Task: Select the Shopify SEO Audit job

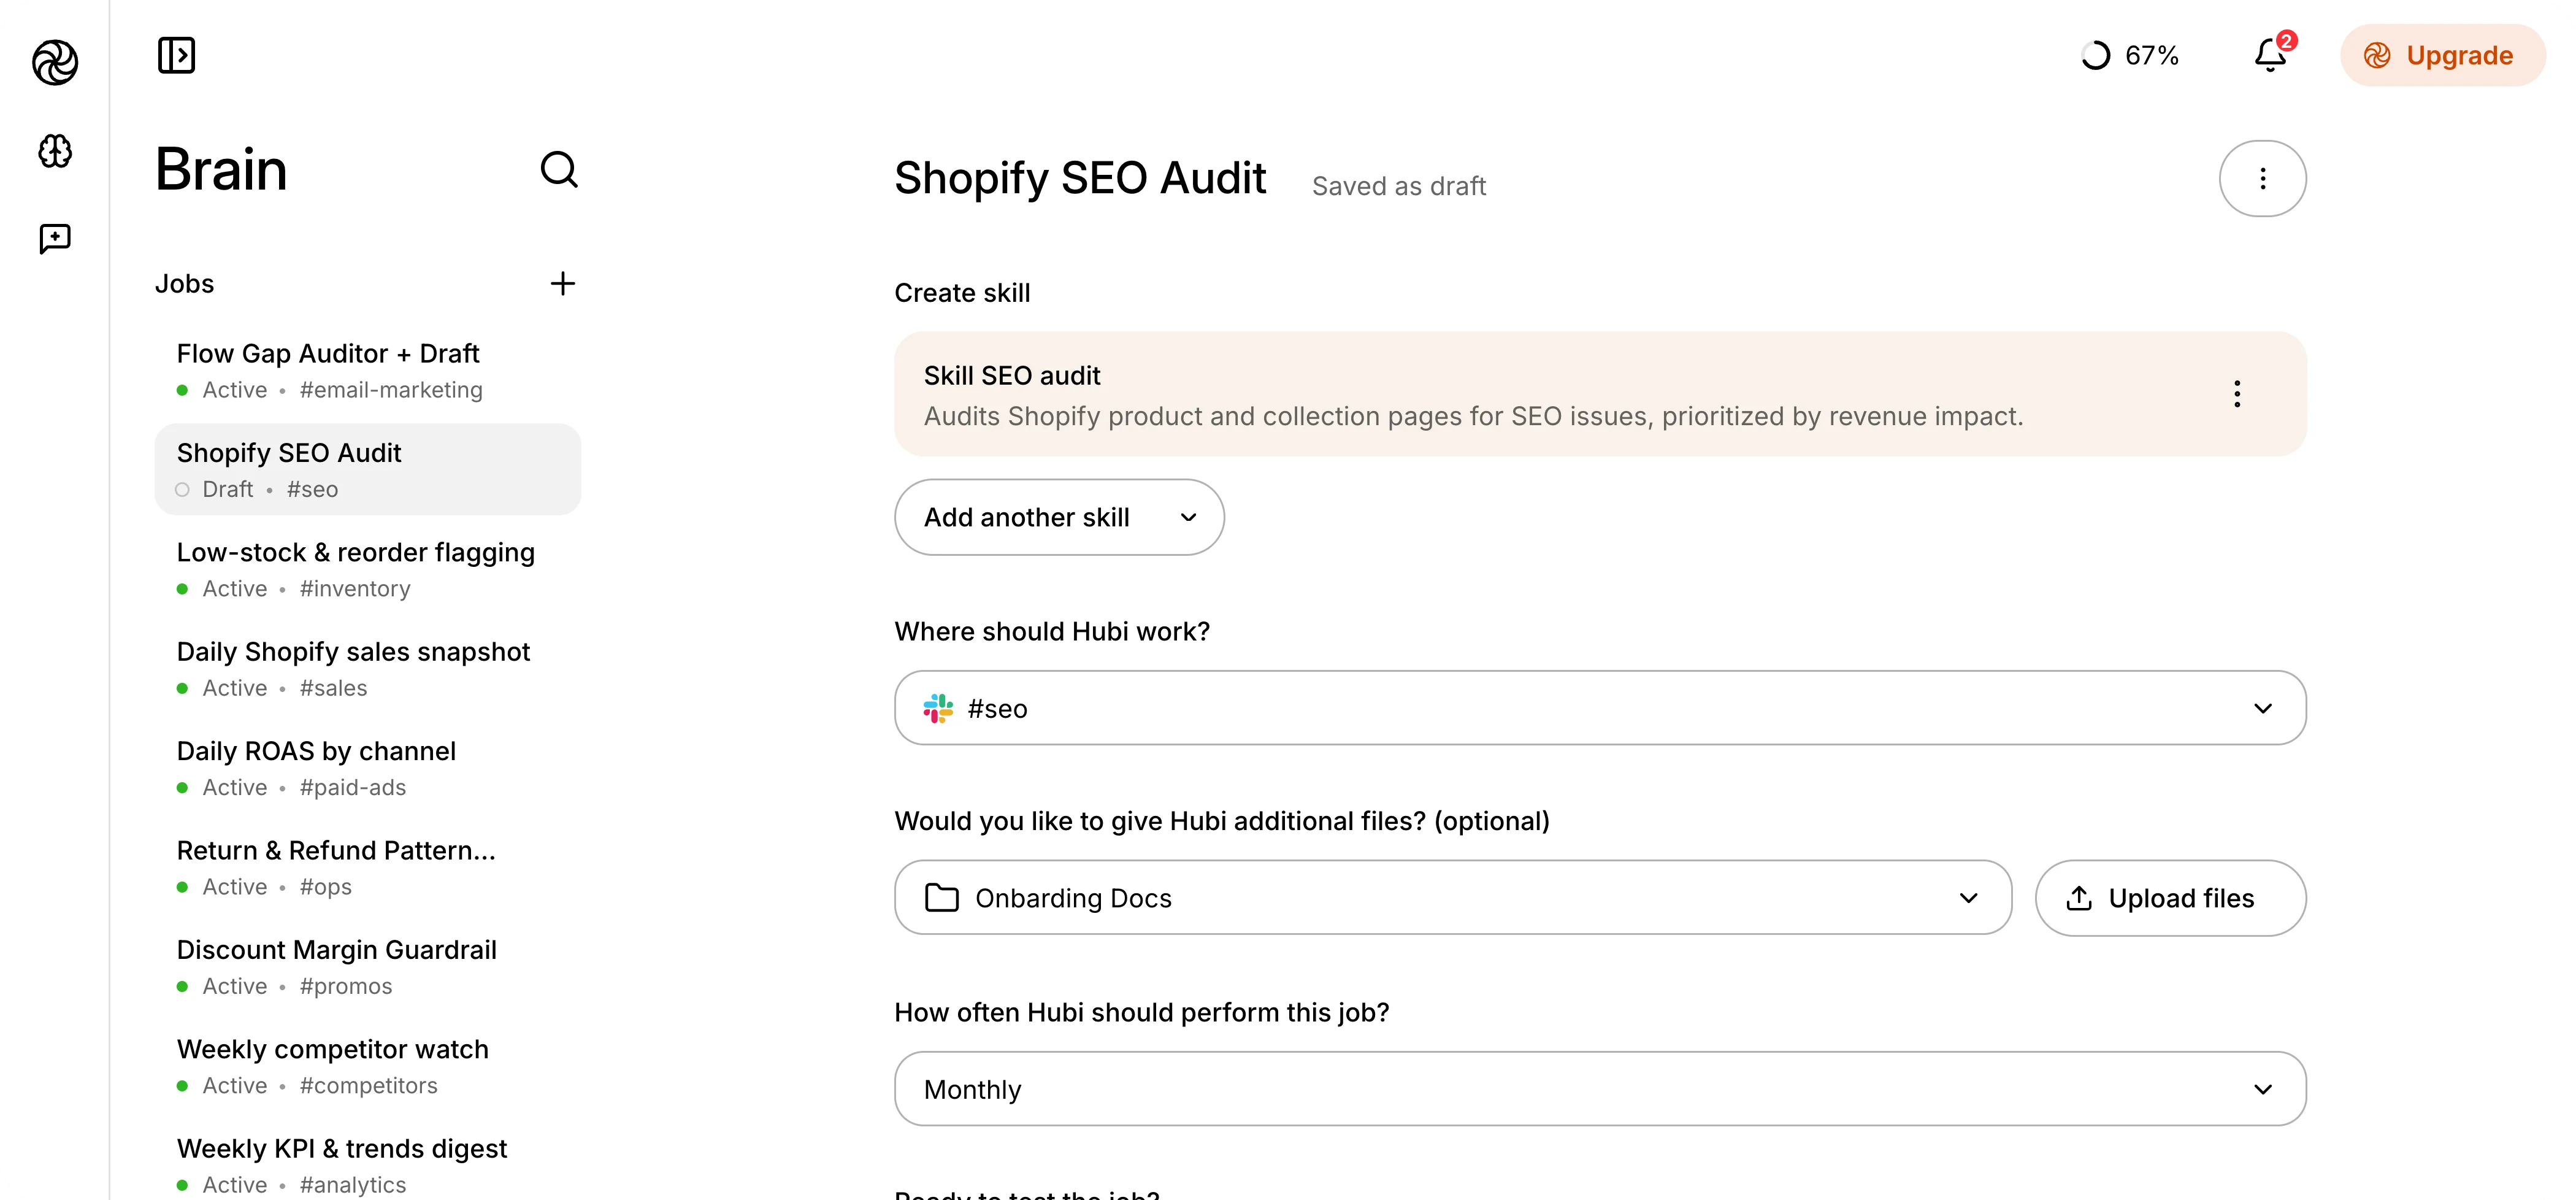Action: point(368,470)
